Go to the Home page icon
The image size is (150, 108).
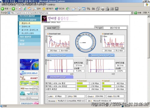29,9
